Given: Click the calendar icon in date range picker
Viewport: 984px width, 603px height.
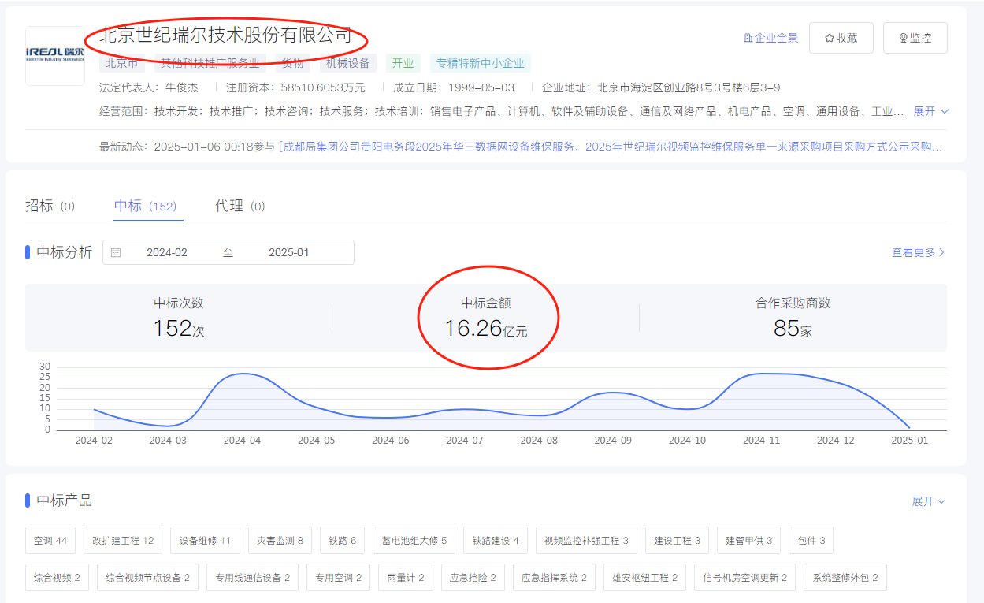Looking at the screenshot, I should click(x=116, y=252).
